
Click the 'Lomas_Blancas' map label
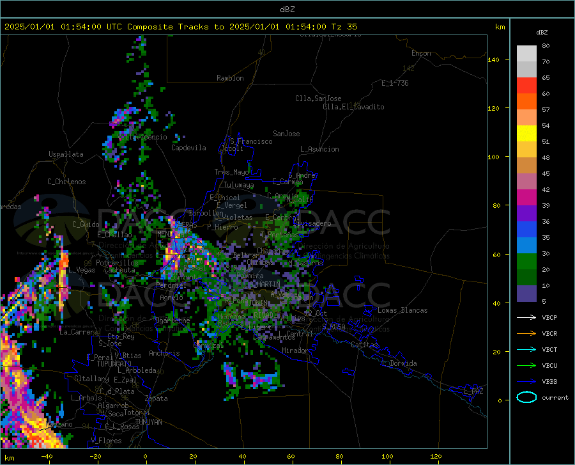coord(402,310)
